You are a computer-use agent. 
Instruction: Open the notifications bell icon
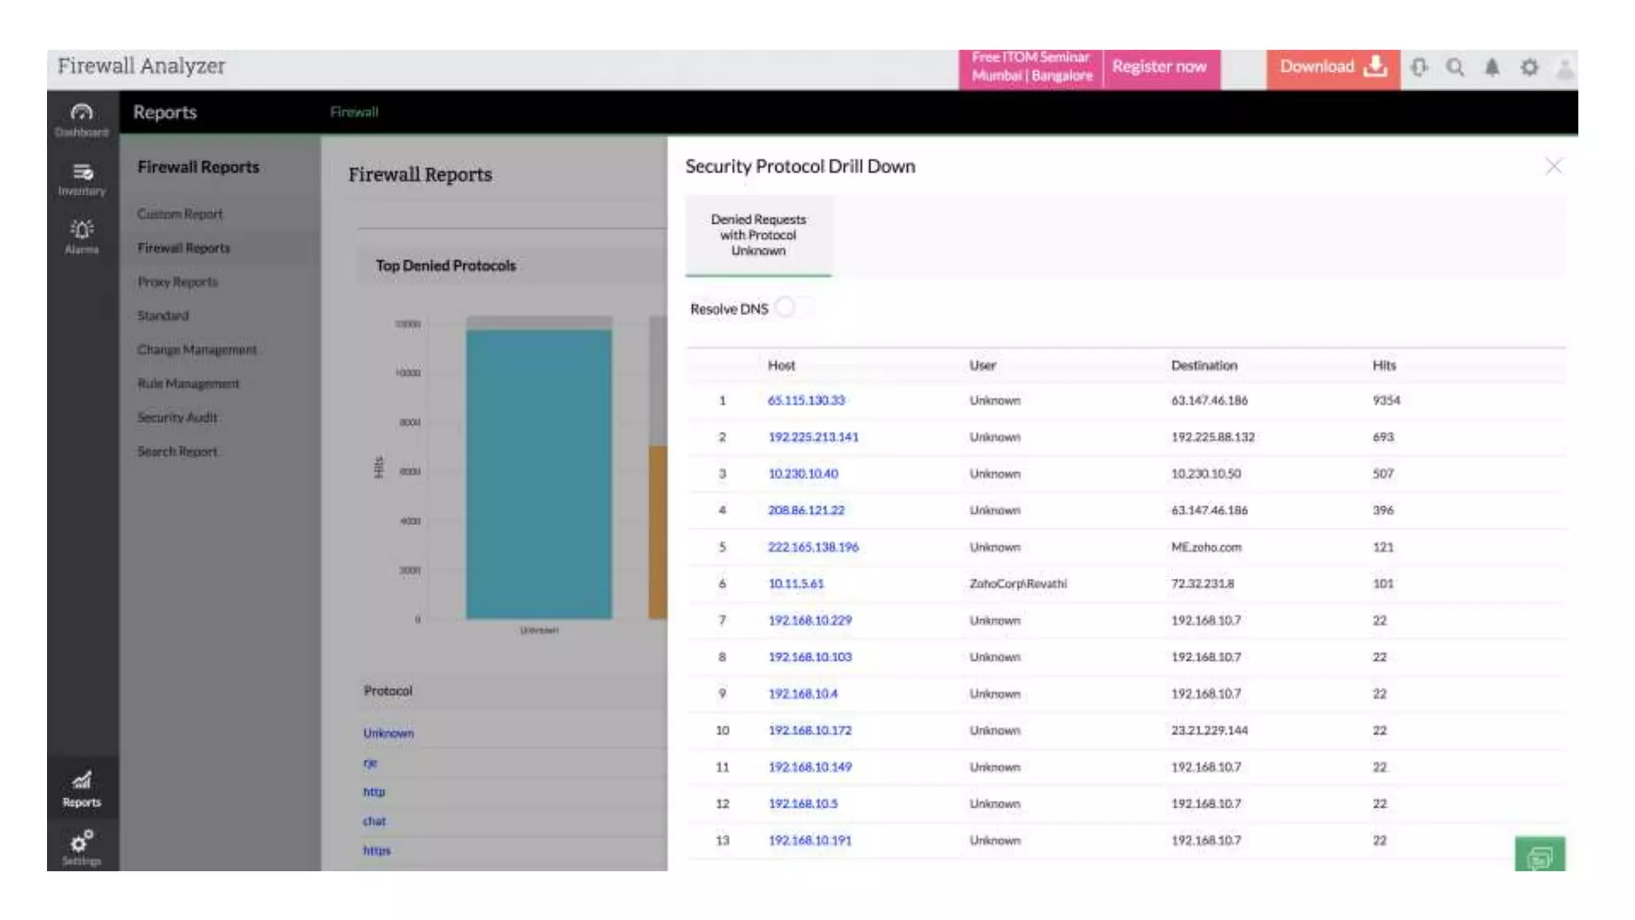click(x=1491, y=68)
